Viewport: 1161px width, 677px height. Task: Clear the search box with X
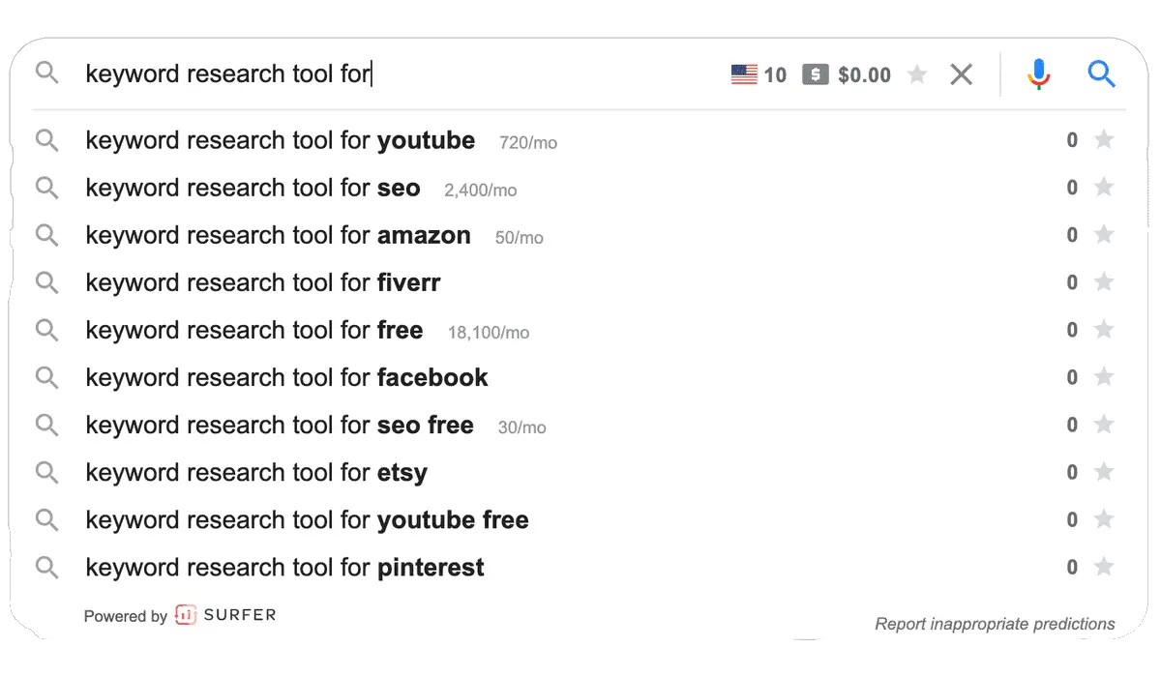(961, 74)
